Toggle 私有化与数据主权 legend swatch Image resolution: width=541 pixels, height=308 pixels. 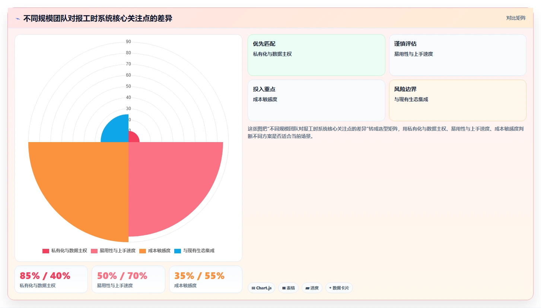coord(46,251)
